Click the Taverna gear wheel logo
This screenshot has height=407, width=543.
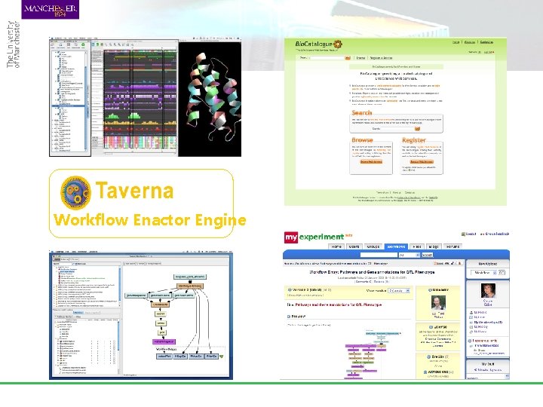coord(76,193)
